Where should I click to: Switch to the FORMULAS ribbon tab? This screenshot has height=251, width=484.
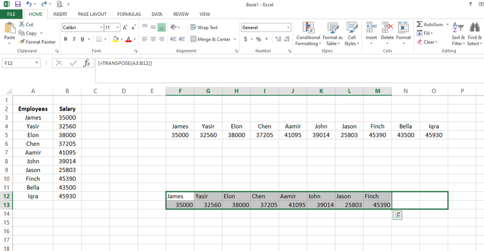(128, 14)
